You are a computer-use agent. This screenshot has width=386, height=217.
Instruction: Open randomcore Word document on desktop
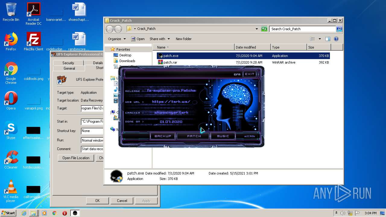coord(79,42)
